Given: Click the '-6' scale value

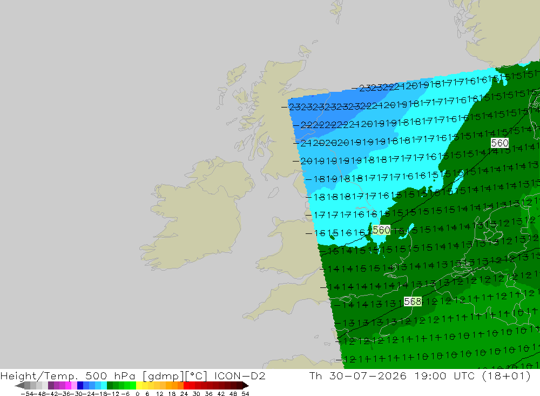Looking at the screenshot, I should 125,394.
